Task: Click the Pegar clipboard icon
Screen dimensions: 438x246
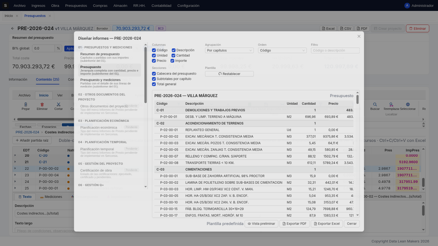Action: [26, 104]
